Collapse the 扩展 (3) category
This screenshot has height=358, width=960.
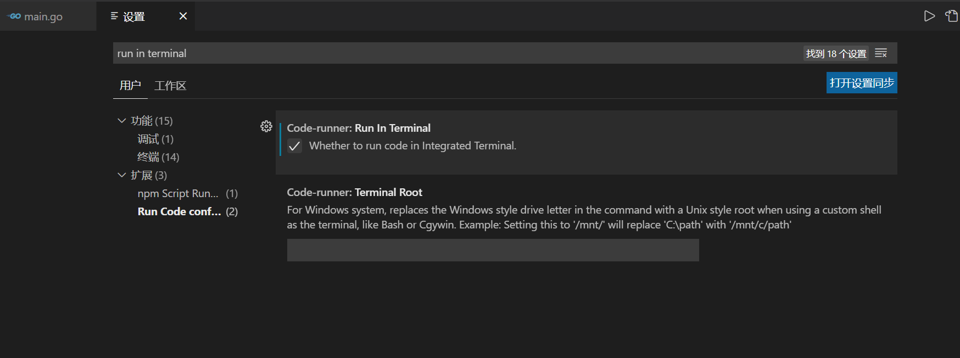[x=122, y=175]
